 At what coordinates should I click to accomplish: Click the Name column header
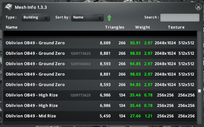(x=11, y=27)
